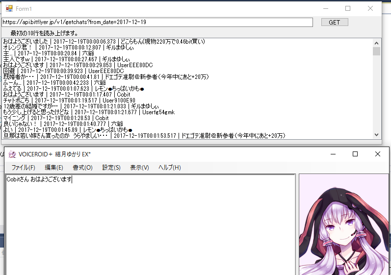This screenshot has width=391, height=275.
Task: Click the Form1 window app icon
Action: (x=9, y=9)
